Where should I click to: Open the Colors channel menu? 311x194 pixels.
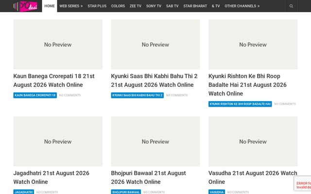tap(118, 6)
